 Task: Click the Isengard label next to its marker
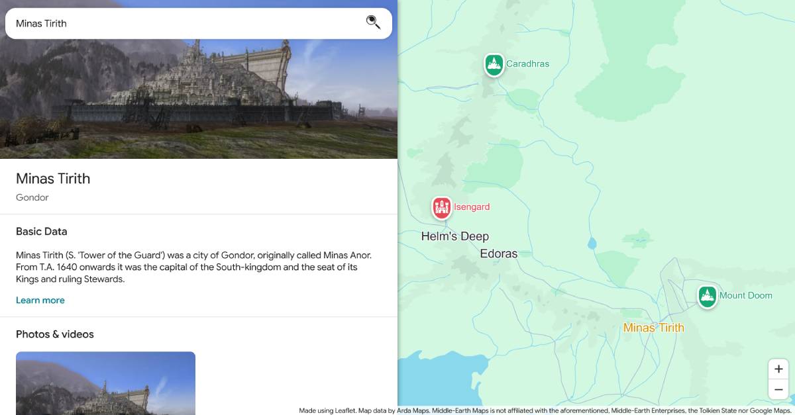[x=471, y=207]
